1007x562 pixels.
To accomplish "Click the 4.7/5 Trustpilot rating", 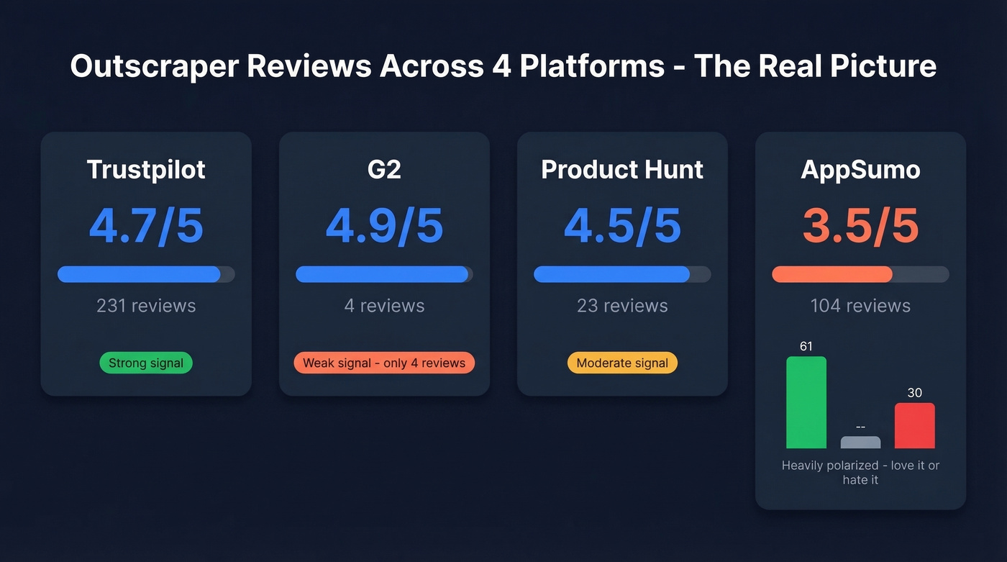I will pos(145,225).
